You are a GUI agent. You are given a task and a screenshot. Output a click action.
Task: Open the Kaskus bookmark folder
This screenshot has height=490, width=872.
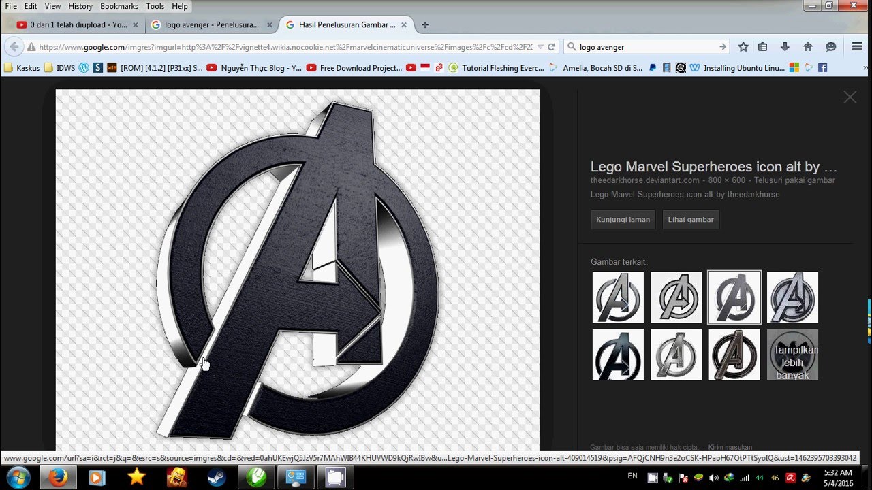(22, 68)
